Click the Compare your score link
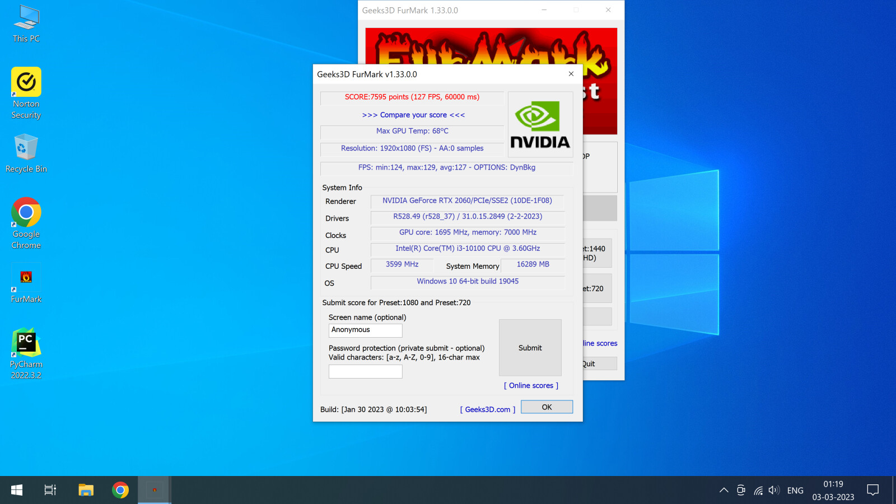 [413, 115]
